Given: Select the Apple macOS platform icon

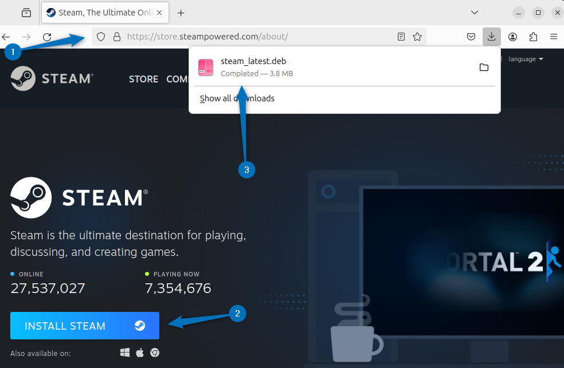Looking at the screenshot, I should tap(139, 353).
